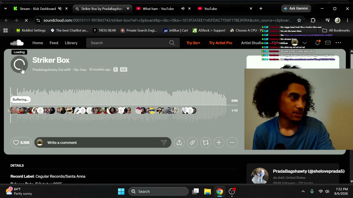Click the loading play button for Striker Box
Screen dimensions: 353x198
pos(19,65)
